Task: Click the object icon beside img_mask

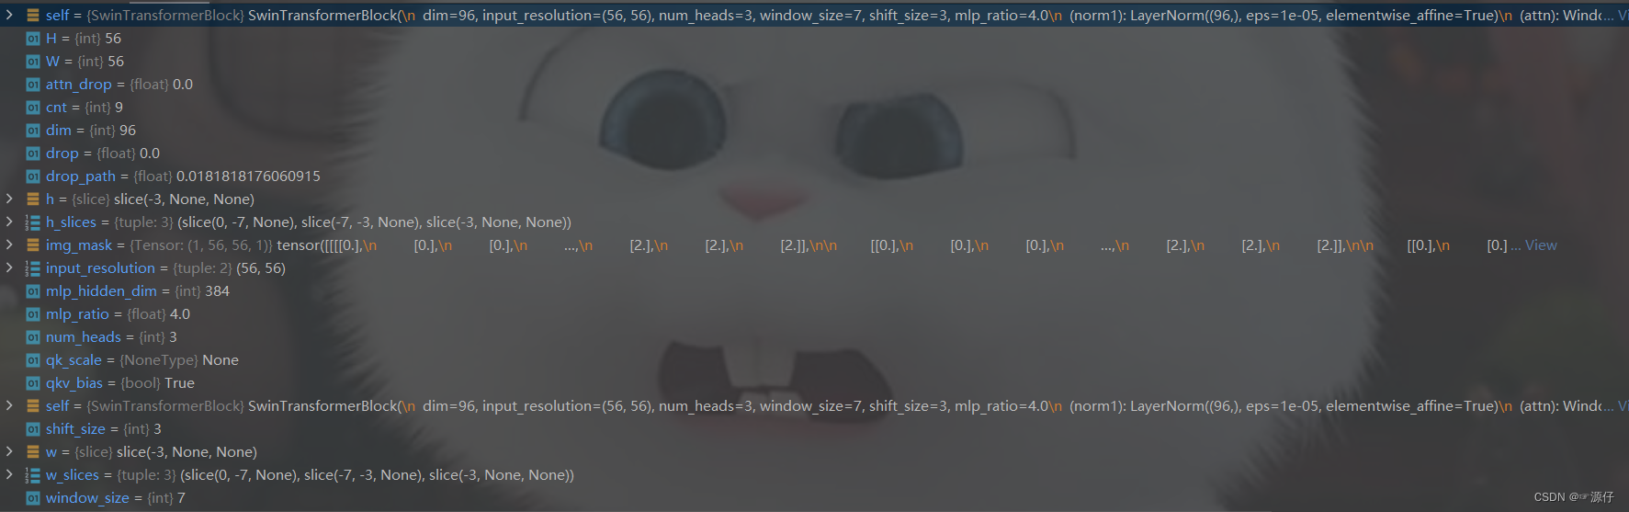Action: click(33, 245)
